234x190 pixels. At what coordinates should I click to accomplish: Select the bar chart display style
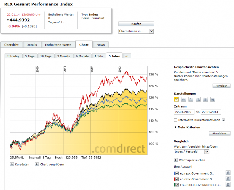coord(198,99)
